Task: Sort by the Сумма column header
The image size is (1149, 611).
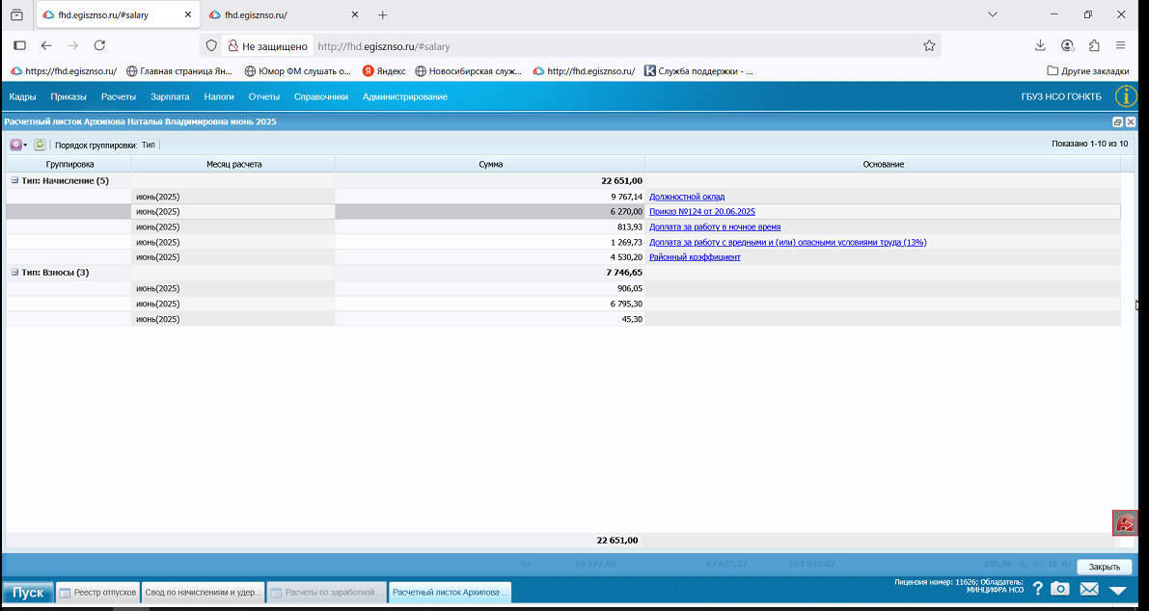Action: click(490, 164)
